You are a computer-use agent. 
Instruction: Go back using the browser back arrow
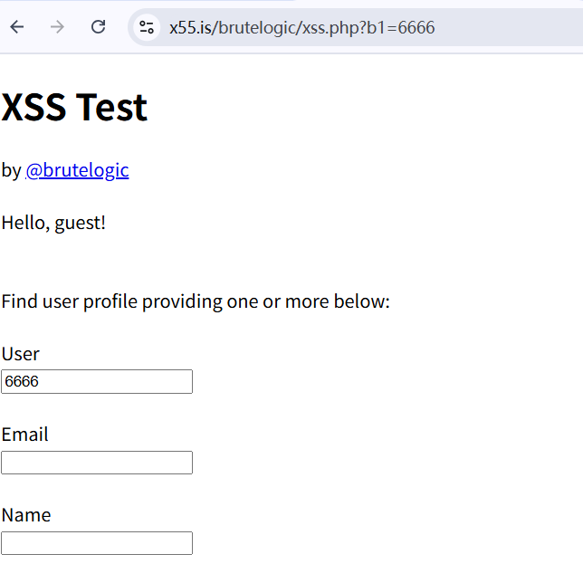[16, 27]
